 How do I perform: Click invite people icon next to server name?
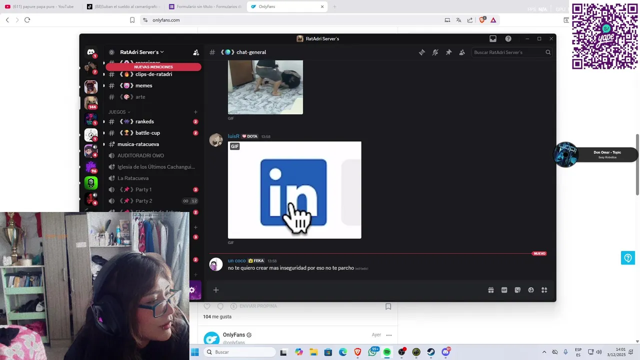pyautogui.click(x=196, y=52)
